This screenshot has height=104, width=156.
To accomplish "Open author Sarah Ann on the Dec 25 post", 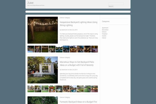I will 64,30.
